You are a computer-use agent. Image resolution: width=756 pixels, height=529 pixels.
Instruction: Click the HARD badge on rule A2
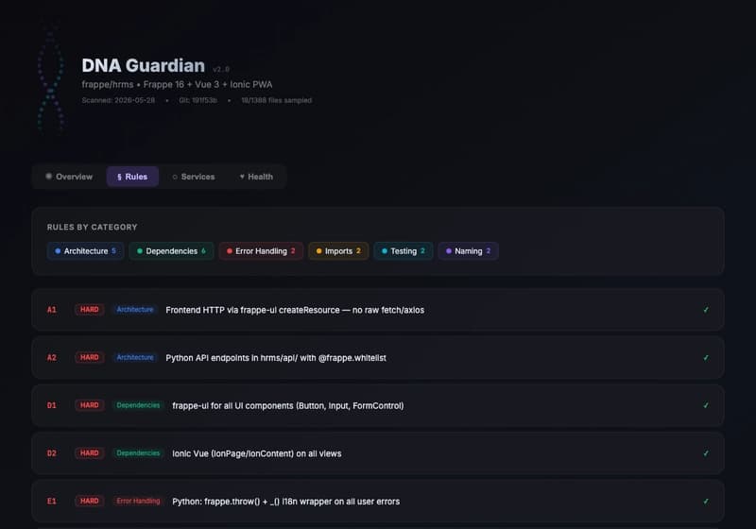pos(90,357)
